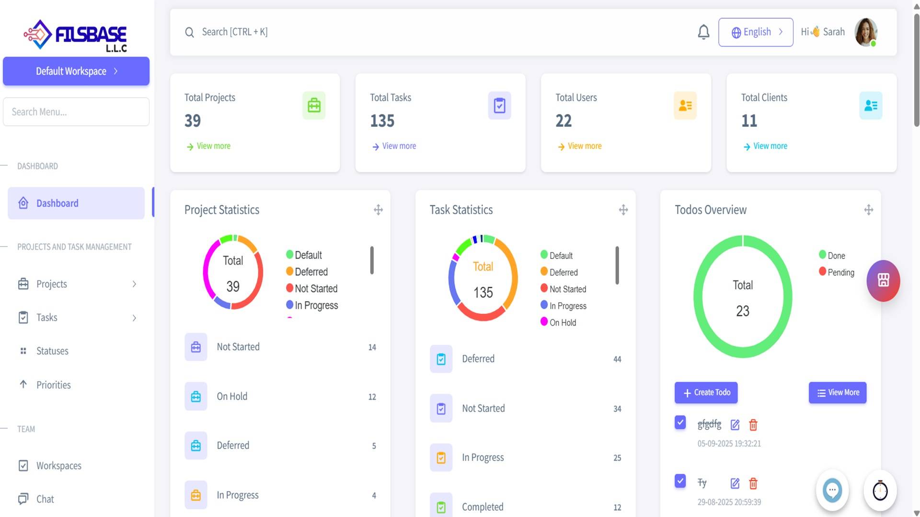Open Statuses in the sidebar
Screen dimensions: 920x517
[52, 351]
